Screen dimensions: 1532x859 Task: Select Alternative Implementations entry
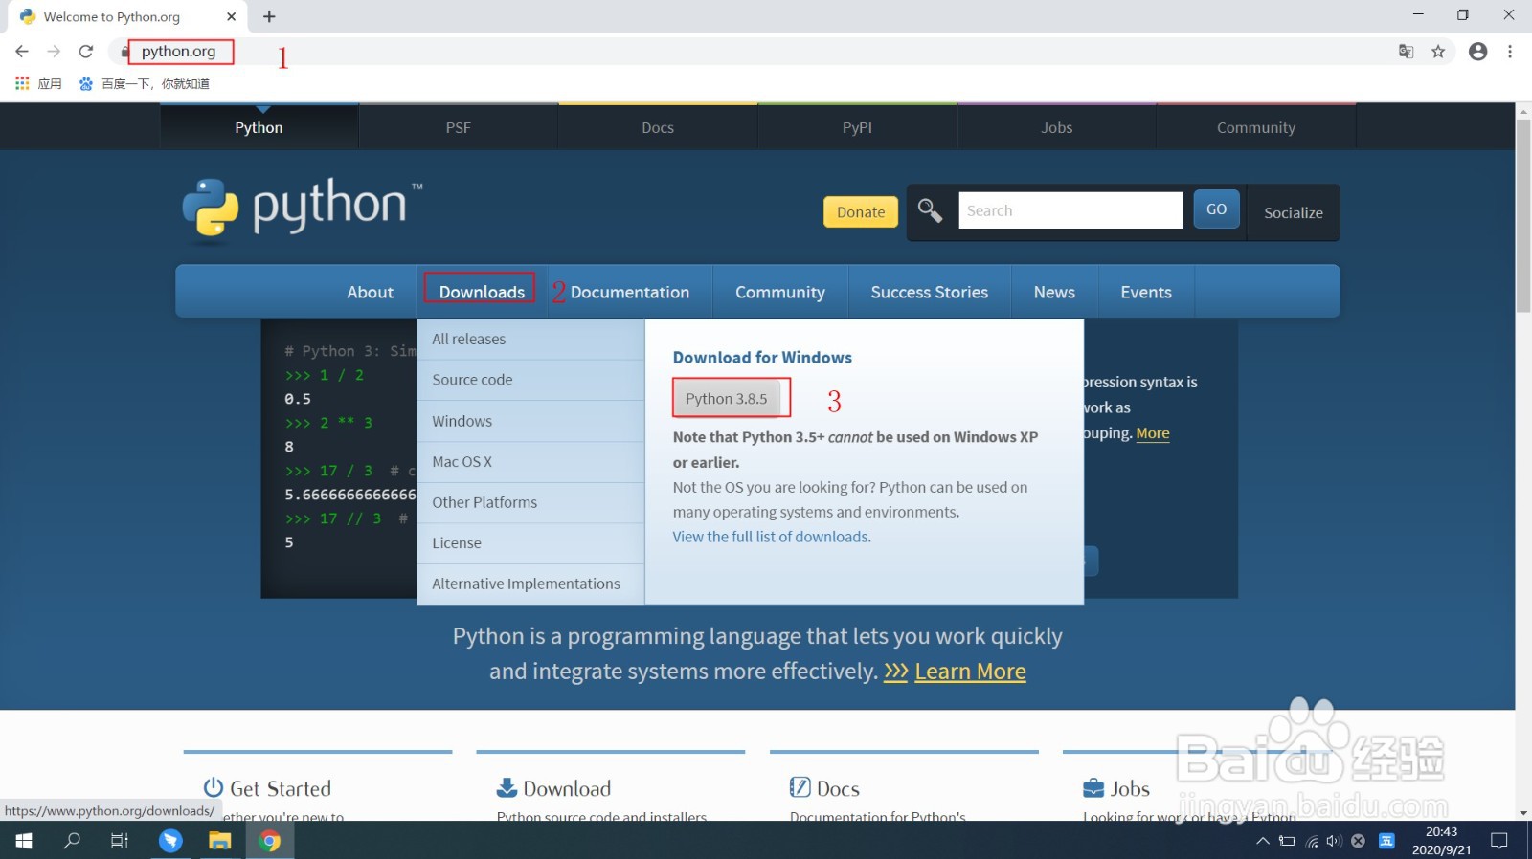click(x=530, y=584)
